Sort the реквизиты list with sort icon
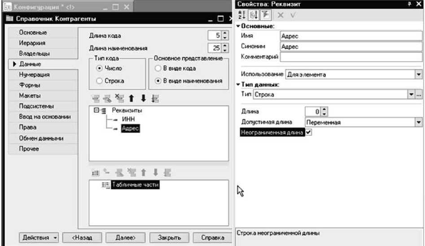This screenshot has height=246, width=425. [155, 99]
